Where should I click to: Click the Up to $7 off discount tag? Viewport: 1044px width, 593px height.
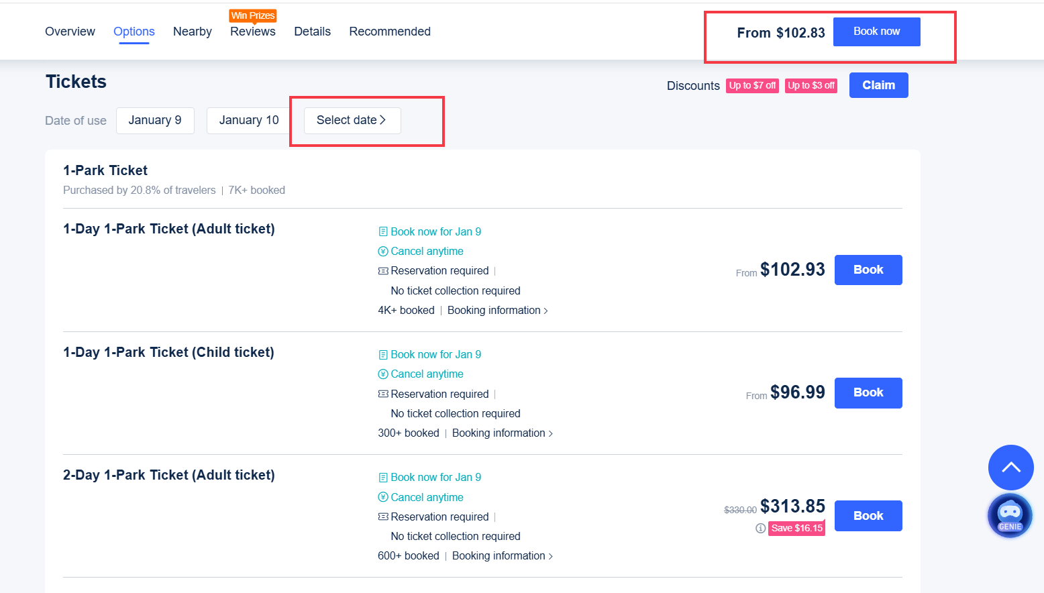(752, 86)
